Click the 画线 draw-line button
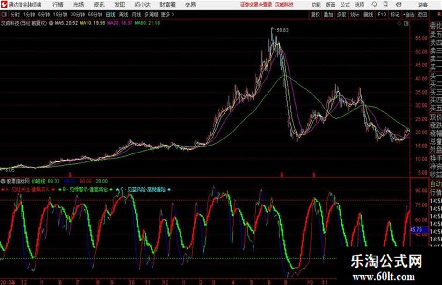Image resolution: width=442 pixels, height=285 pixels. click(x=369, y=15)
